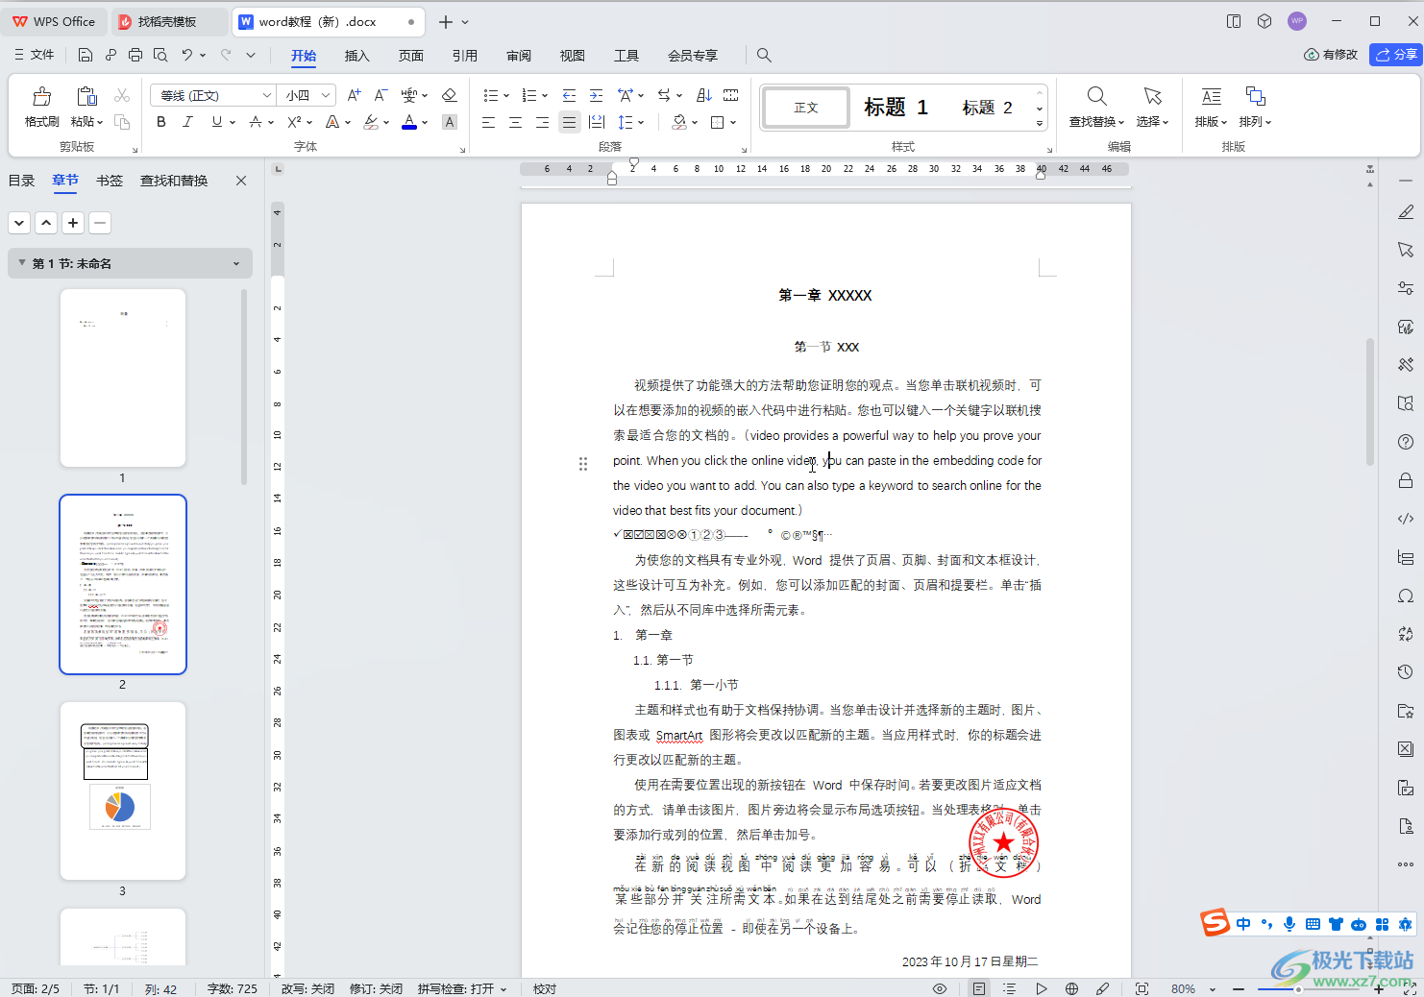
Task: Switch to the 书签 navigation tab
Action: tap(110, 181)
